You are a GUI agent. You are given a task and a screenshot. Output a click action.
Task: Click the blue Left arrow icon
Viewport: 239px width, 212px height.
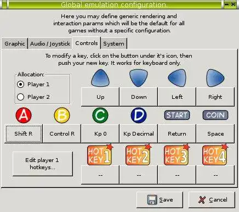tap(177, 78)
